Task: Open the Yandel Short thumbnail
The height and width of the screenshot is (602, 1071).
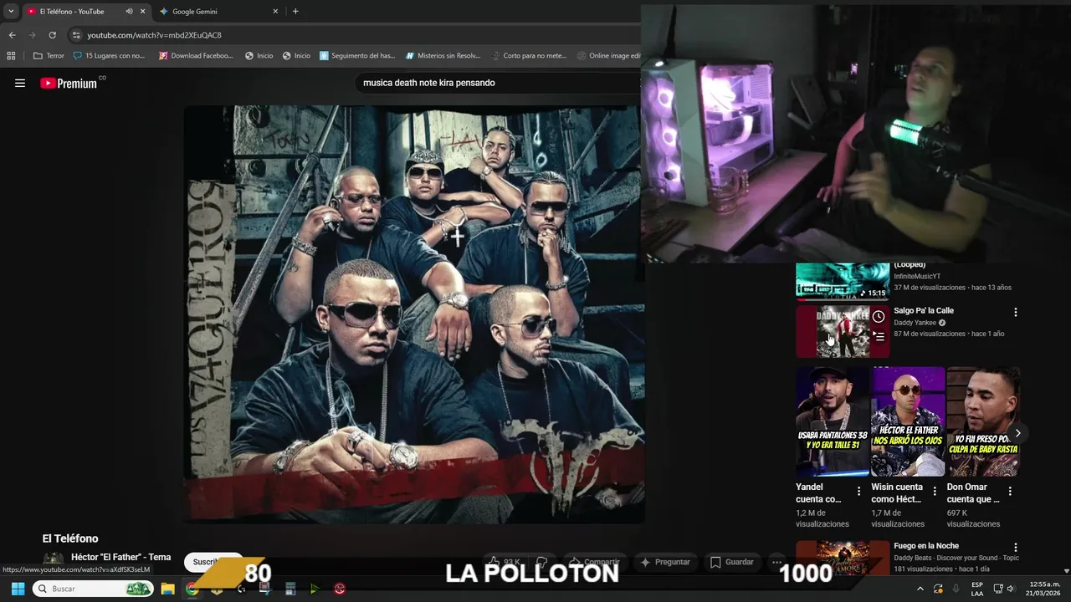Action: tap(833, 421)
